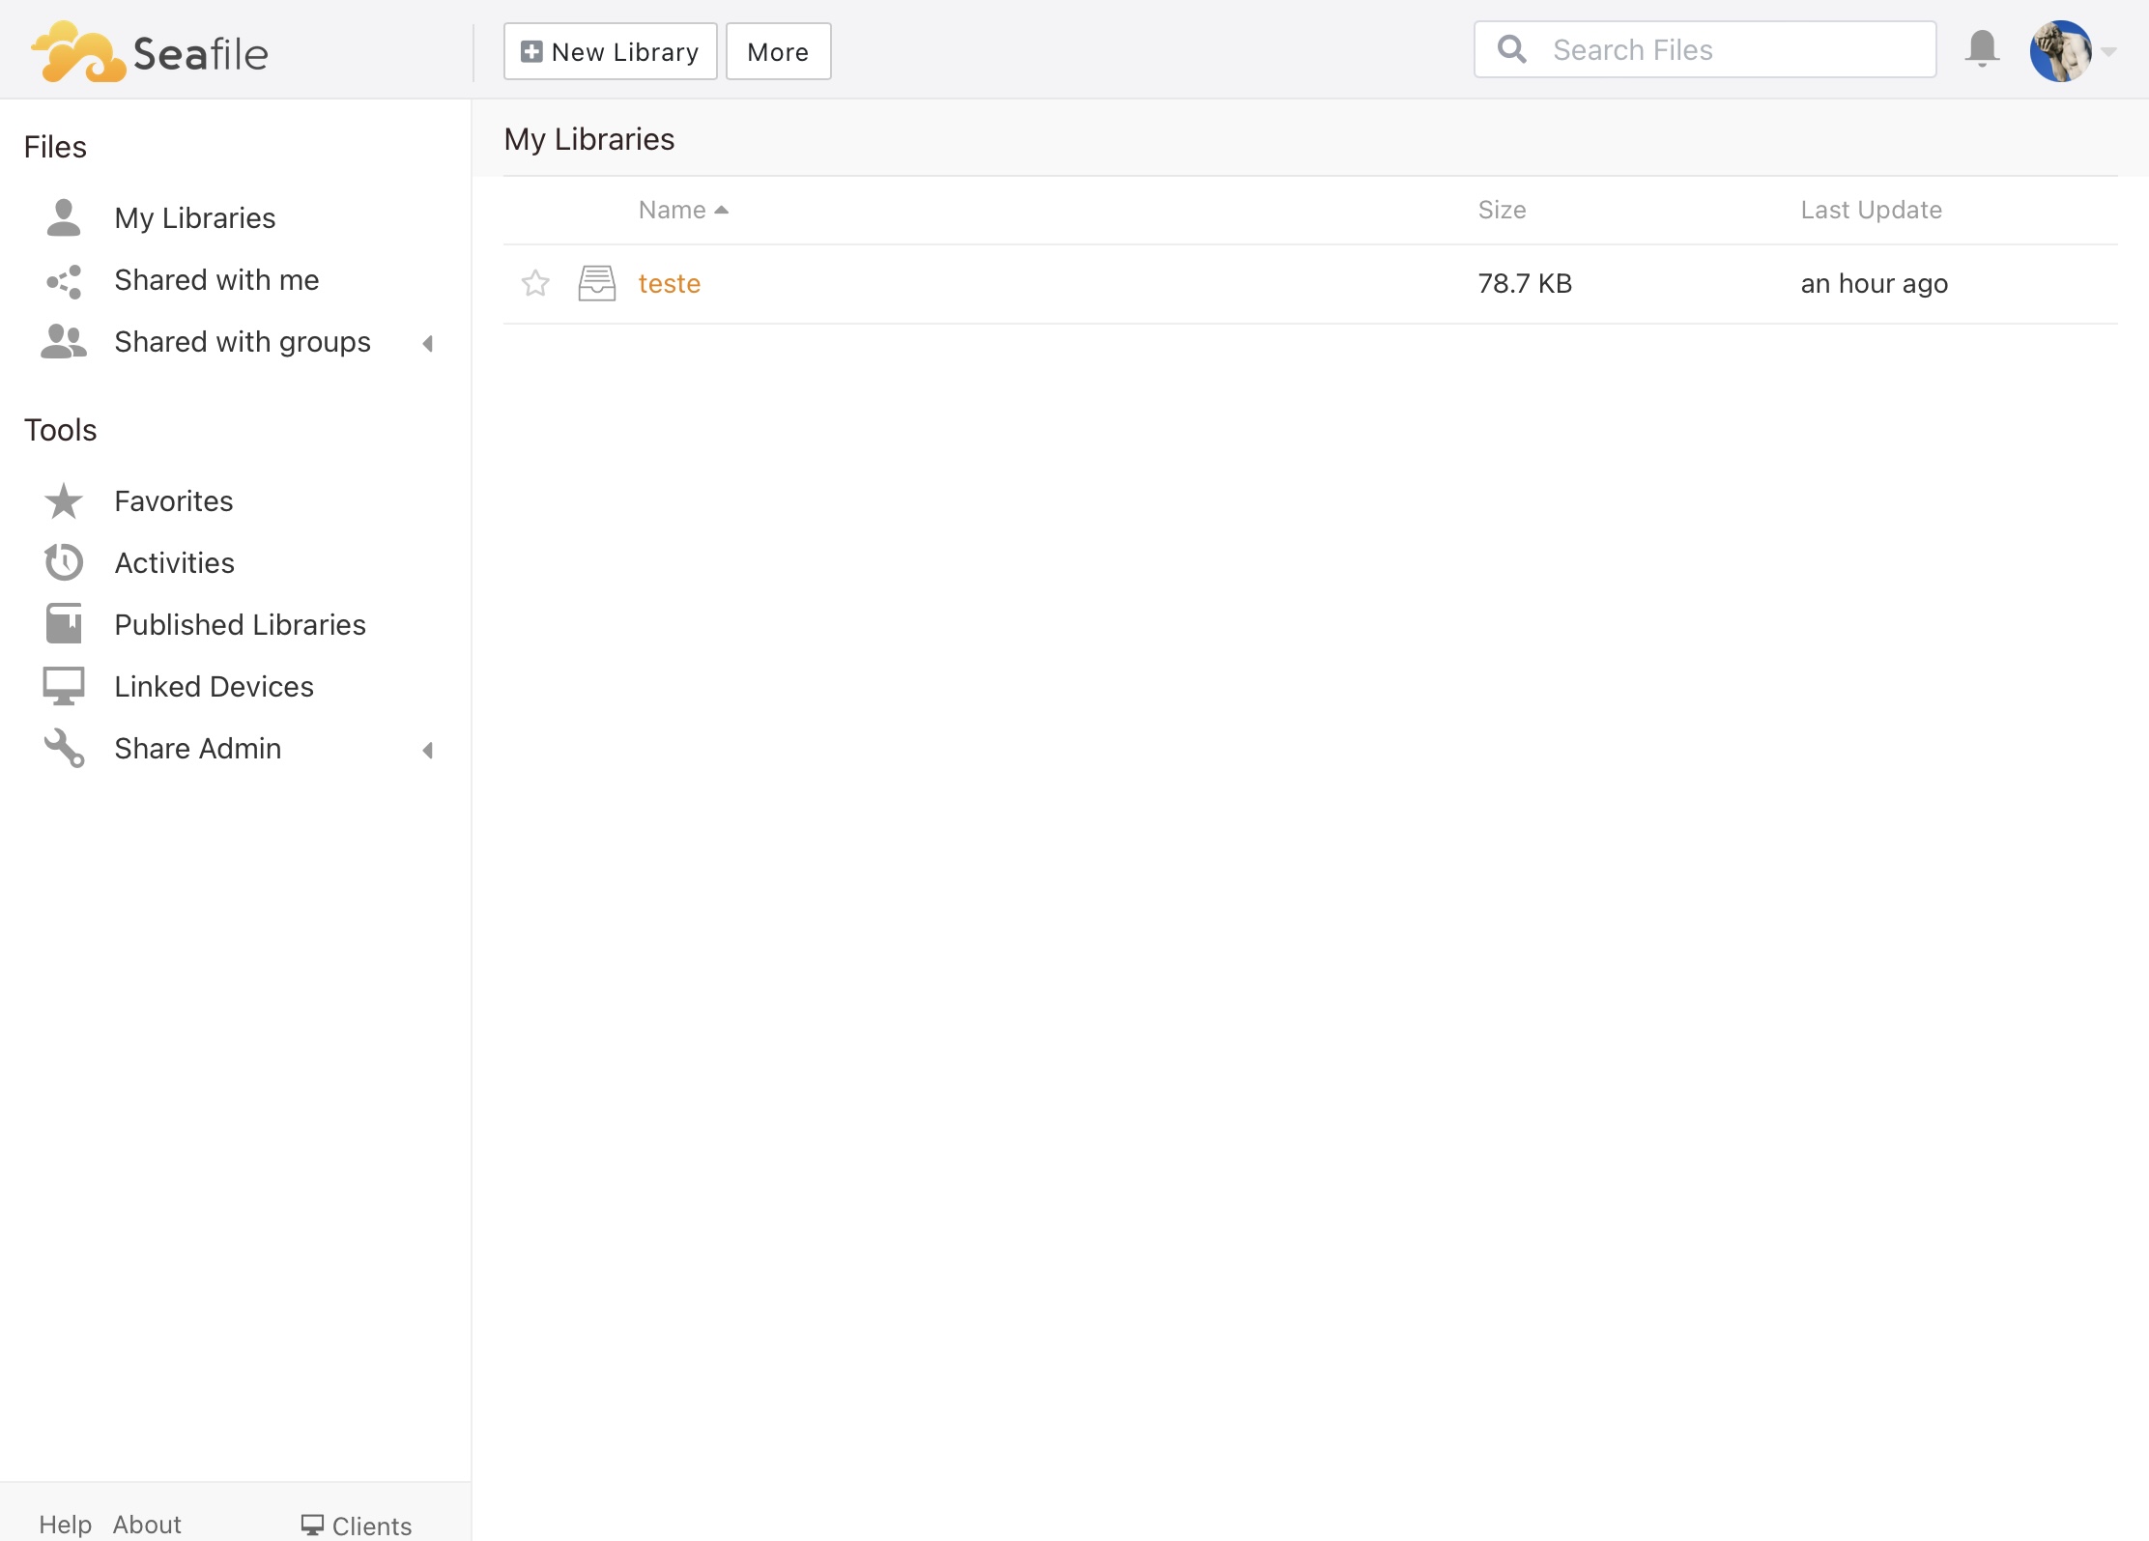Click the My Libraries person icon
This screenshot has width=2149, height=1541.
click(x=64, y=218)
